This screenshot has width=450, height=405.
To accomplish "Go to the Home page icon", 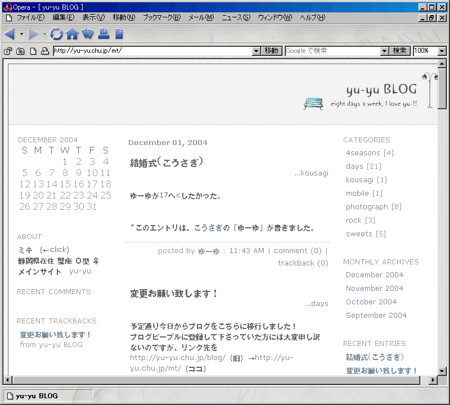I will (x=72, y=34).
